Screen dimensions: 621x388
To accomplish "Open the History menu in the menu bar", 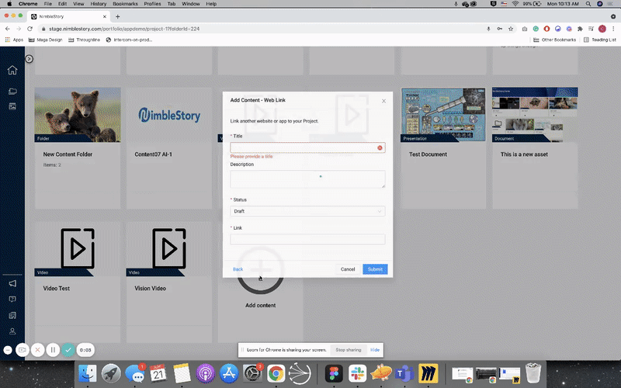I will 96,4.
